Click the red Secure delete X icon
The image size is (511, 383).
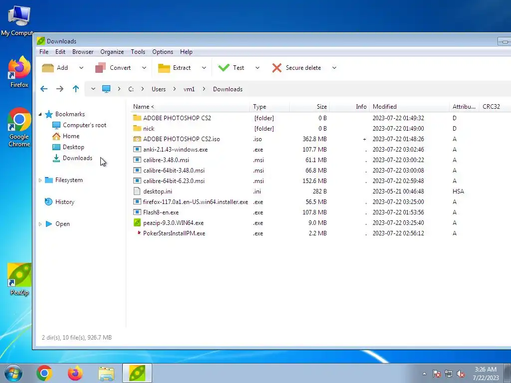[x=277, y=68]
